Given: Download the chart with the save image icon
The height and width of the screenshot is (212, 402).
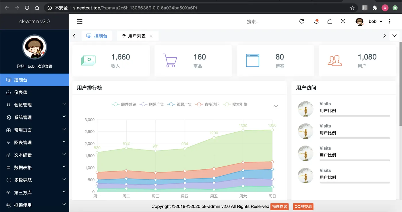Looking at the screenshot, I should click(276, 106).
